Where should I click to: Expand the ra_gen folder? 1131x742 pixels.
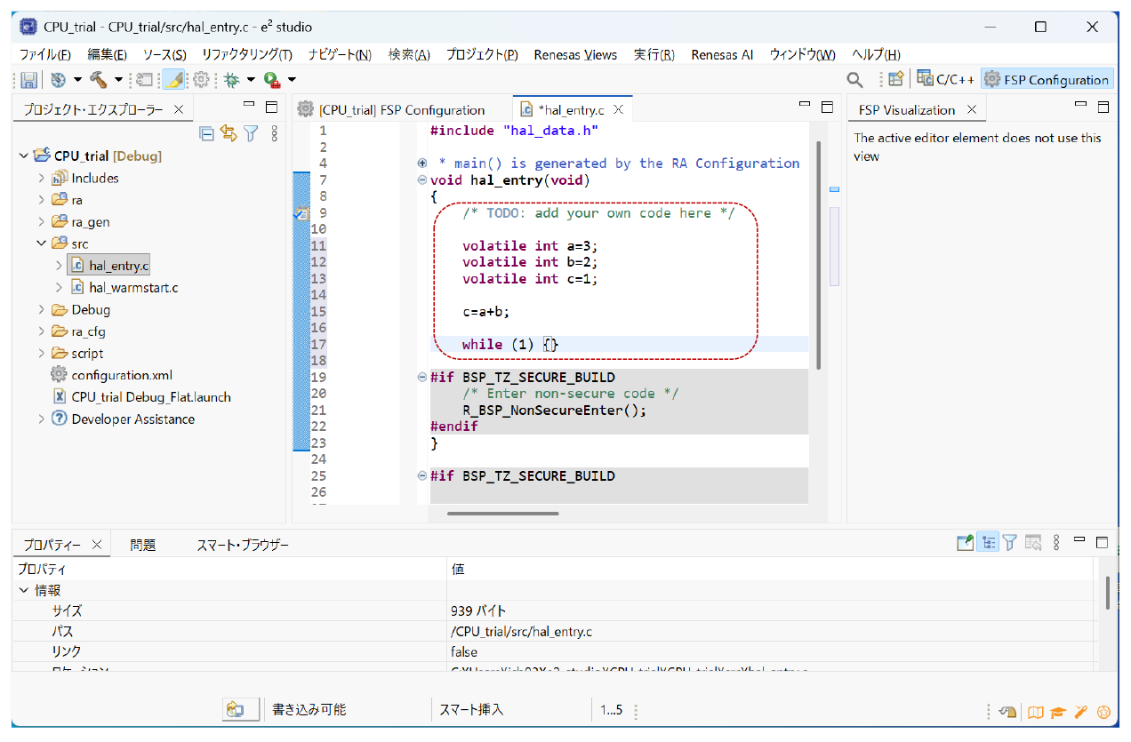[41, 222]
